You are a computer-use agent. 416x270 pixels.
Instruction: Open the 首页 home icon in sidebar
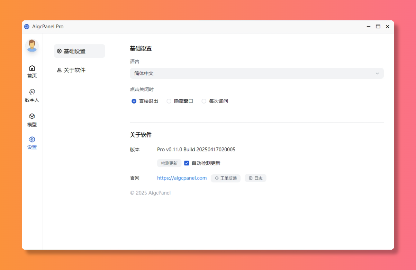tap(32, 68)
